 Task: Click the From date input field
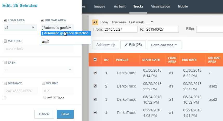coord(120,29)
